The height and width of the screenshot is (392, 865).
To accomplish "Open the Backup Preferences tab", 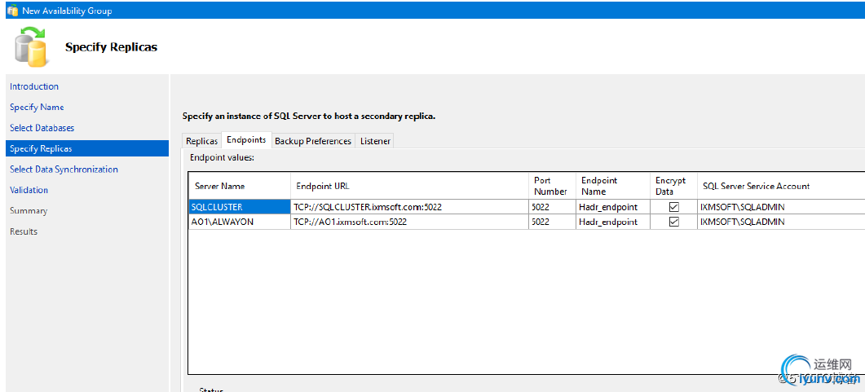I will [x=313, y=141].
